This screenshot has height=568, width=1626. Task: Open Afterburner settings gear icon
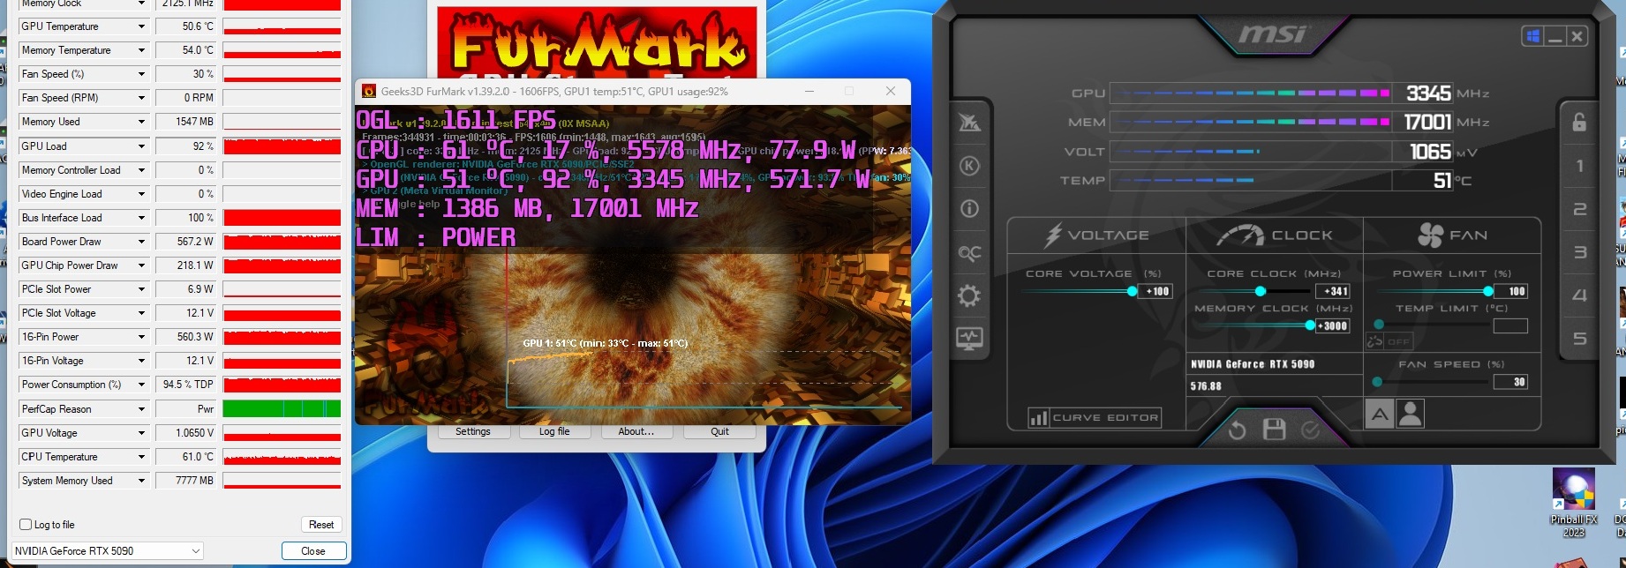(969, 295)
